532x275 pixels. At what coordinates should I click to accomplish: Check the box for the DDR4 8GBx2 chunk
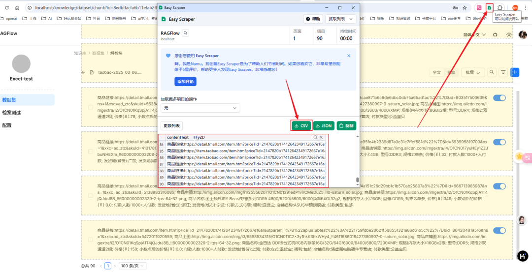91,107
